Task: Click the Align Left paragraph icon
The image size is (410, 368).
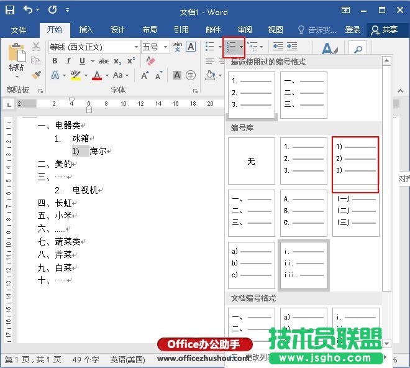Action: 210,61
